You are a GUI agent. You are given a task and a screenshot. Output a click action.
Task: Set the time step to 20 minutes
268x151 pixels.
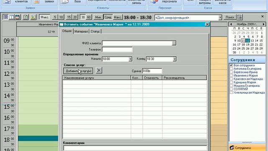tap(75, 17)
